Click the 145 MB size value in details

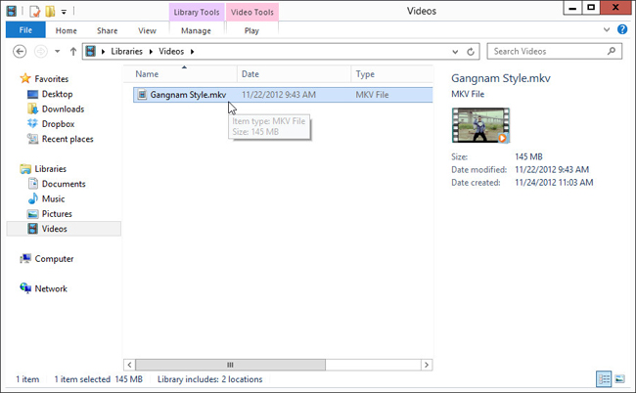coord(528,156)
